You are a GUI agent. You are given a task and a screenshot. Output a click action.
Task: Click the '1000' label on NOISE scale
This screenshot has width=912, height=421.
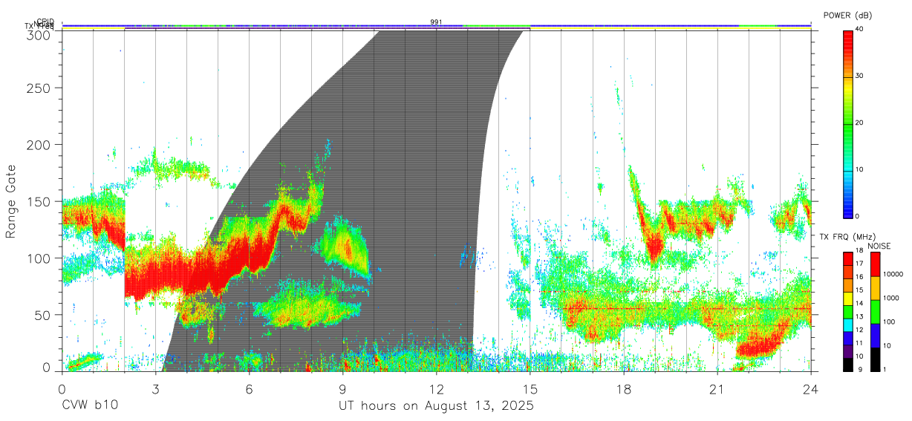[890, 298]
